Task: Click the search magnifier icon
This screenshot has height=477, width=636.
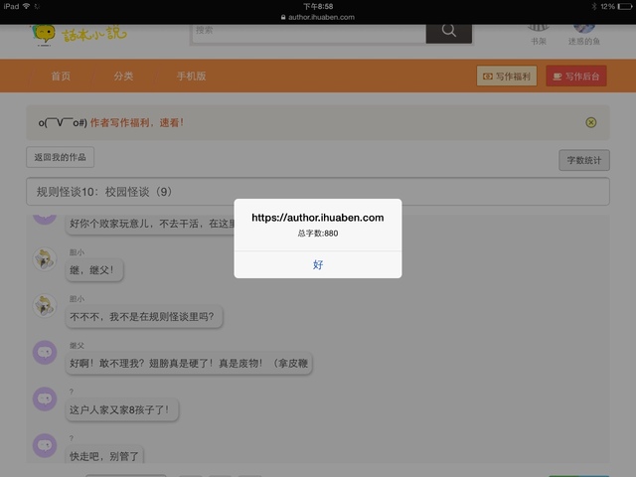Action: (x=448, y=31)
